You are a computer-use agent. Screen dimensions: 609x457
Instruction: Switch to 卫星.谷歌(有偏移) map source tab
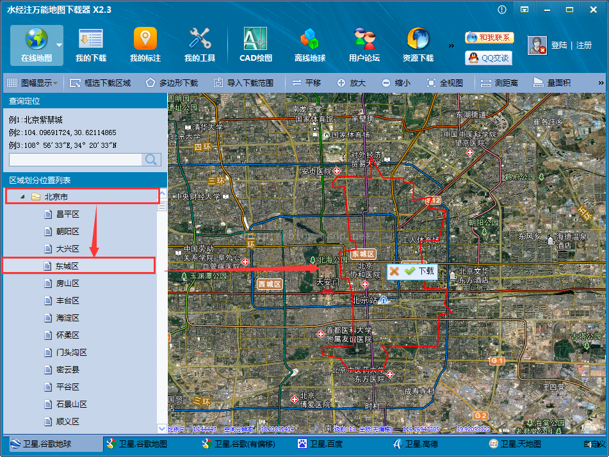coord(238,444)
